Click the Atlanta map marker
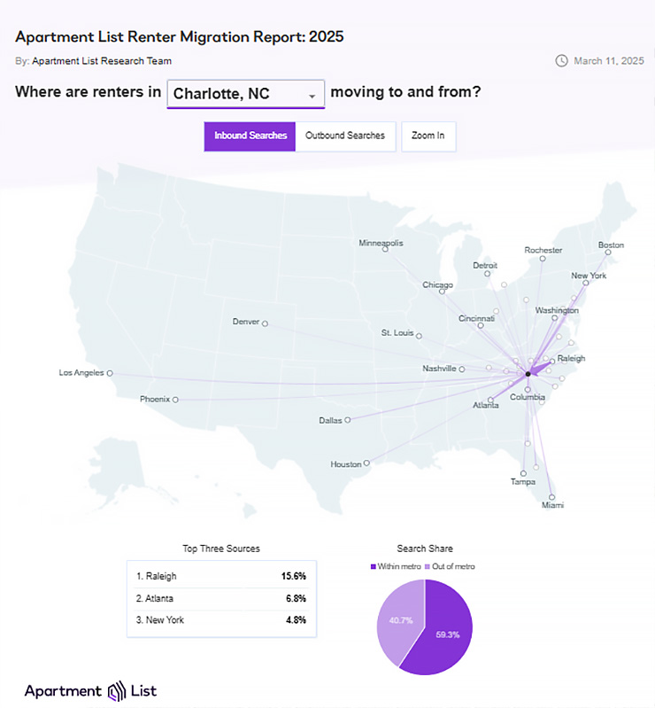 490,400
